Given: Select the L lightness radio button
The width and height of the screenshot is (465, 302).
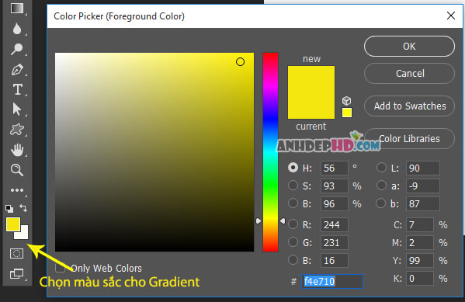Looking at the screenshot, I should point(381,168).
